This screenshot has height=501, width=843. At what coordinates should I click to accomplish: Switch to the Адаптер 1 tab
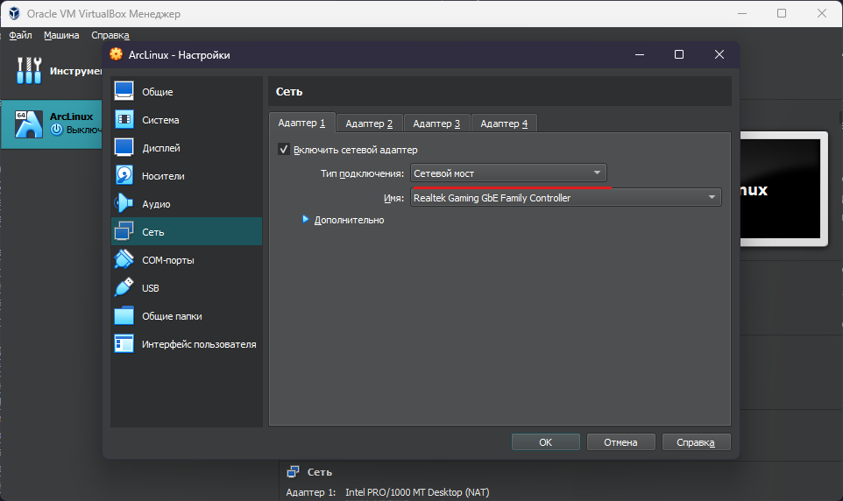click(301, 123)
